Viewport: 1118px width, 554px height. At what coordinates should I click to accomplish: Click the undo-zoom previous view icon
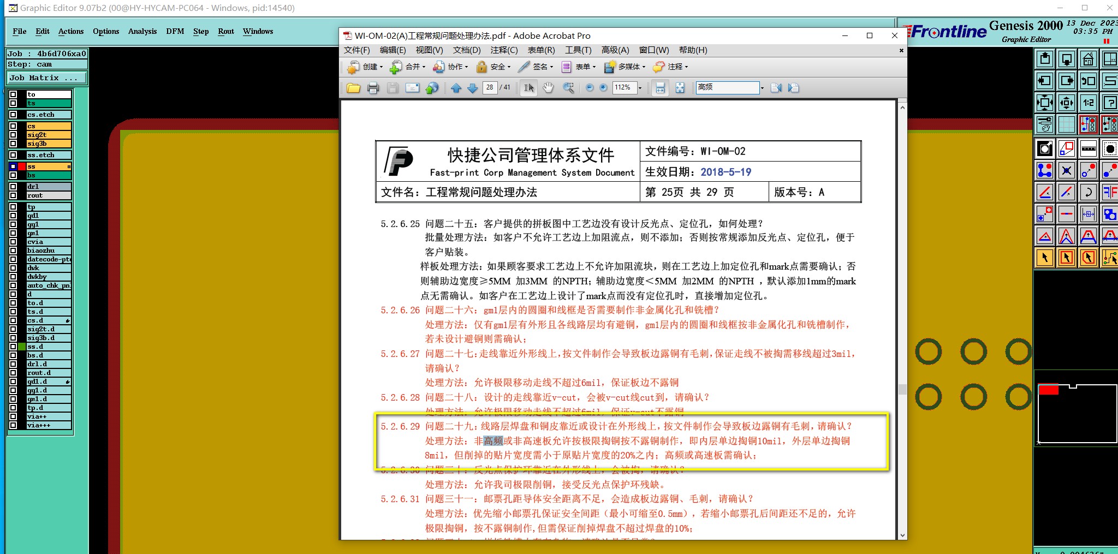pyautogui.click(x=1088, y=81)
